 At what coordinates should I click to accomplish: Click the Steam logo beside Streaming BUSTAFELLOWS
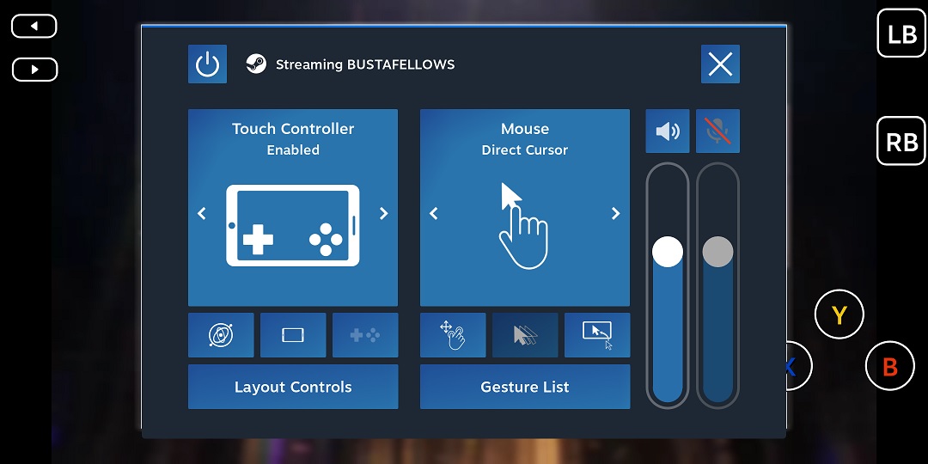point(256,64)
